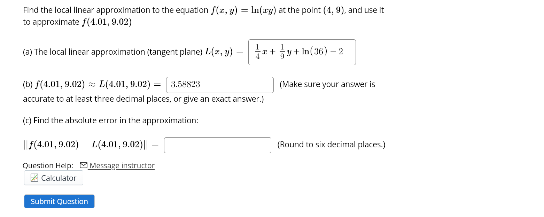544x217 pixels.
Task: Click the part (b) approximation answer box
Action: pyautogui.click(x=219, y=85)
